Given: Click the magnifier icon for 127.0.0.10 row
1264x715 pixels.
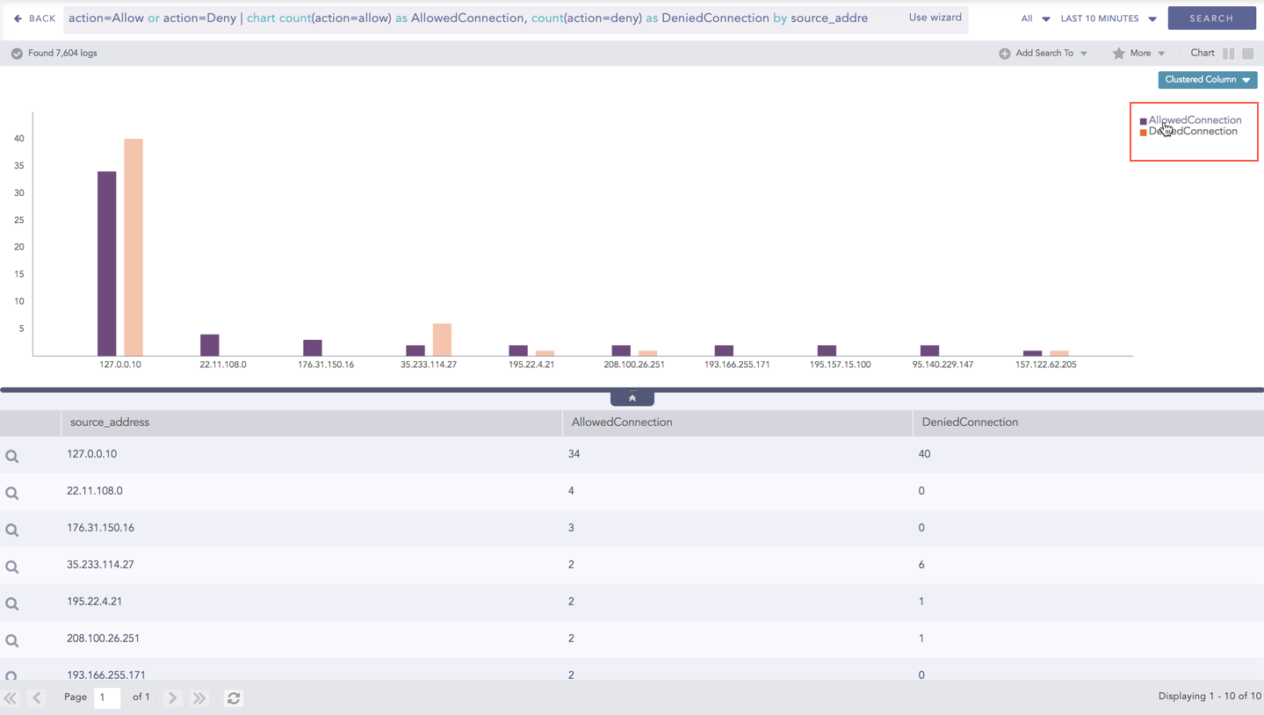Looking at the screenshot, I should coord(12,456).
